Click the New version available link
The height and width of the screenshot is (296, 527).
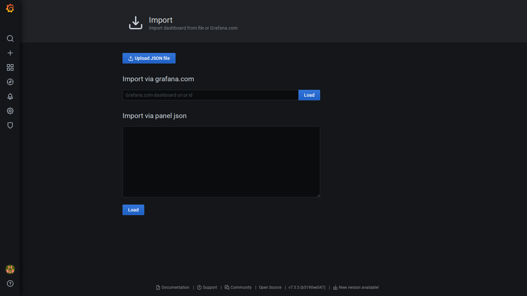356,287
